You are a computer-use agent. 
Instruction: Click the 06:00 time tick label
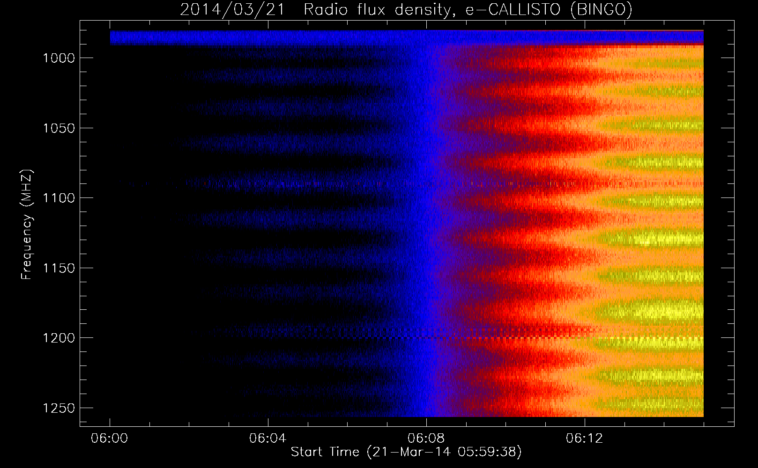point(110,439)
